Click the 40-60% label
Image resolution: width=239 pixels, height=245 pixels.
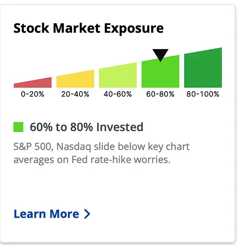[118, 94]
